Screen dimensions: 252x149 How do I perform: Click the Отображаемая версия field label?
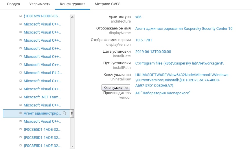coord(111,40)
